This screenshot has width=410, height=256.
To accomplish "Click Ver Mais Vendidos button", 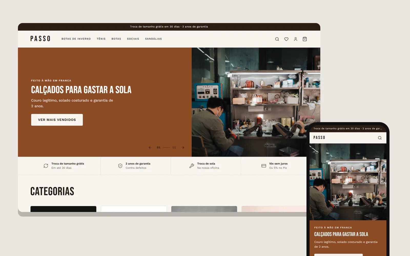I will (x=57, y=120).
